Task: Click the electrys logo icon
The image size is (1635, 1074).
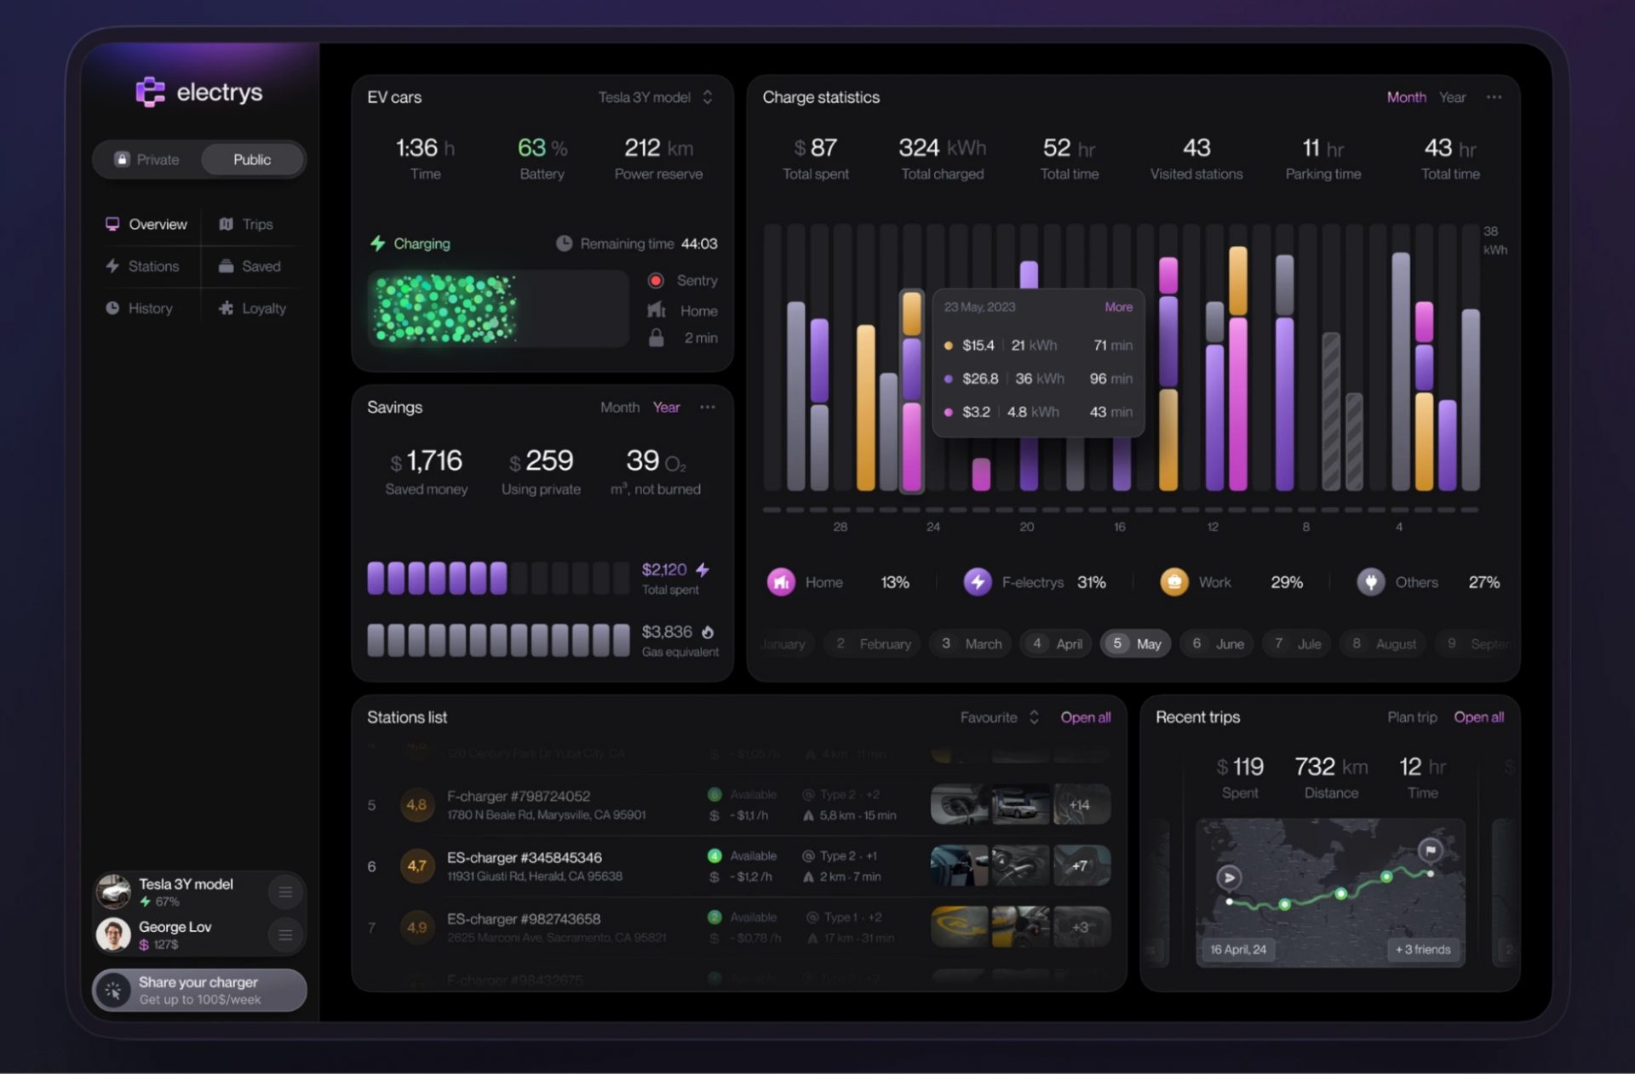Action: tap(150, 92)
